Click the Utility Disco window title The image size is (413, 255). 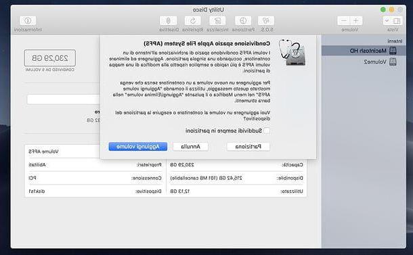point(209,9)
